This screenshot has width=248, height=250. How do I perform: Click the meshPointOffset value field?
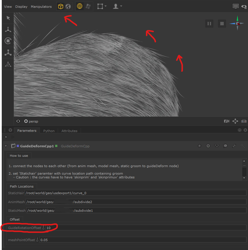tap(143, 240)
